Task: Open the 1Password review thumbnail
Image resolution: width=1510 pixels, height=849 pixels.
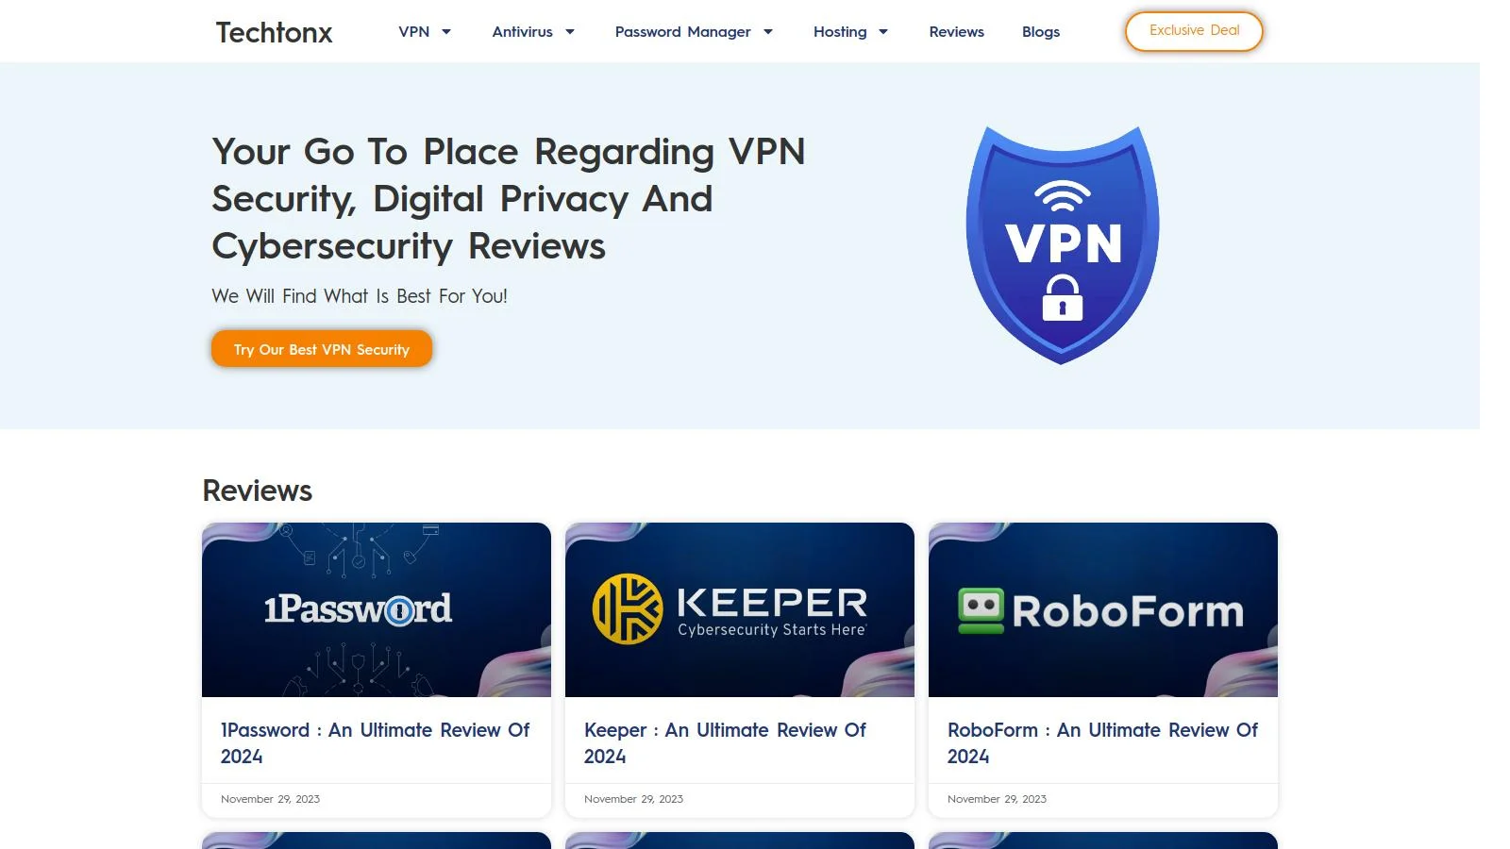Action: tap(377, 609)
